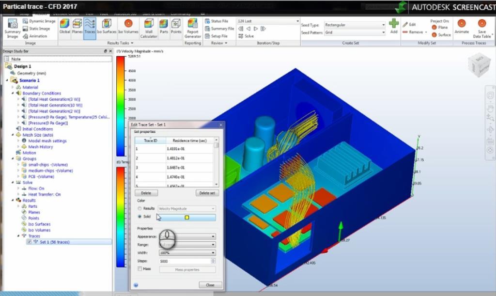The height and width of the screenshot is (296, 496).
Task: Advance to the next iteration step
Action: pyautogui.click(x=256, y=29)
